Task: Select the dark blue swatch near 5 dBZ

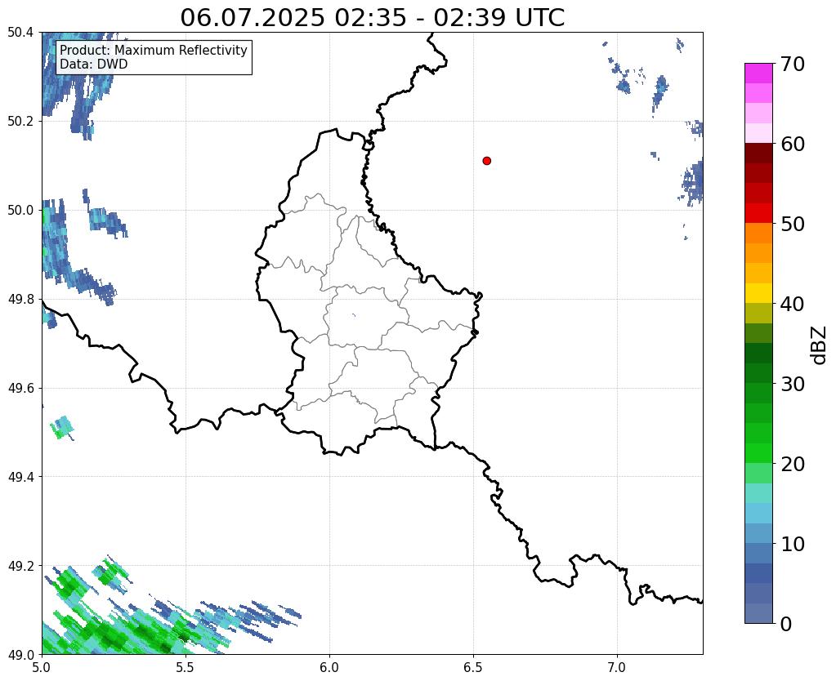Action: pyautogui.click(x=758, y=573)
